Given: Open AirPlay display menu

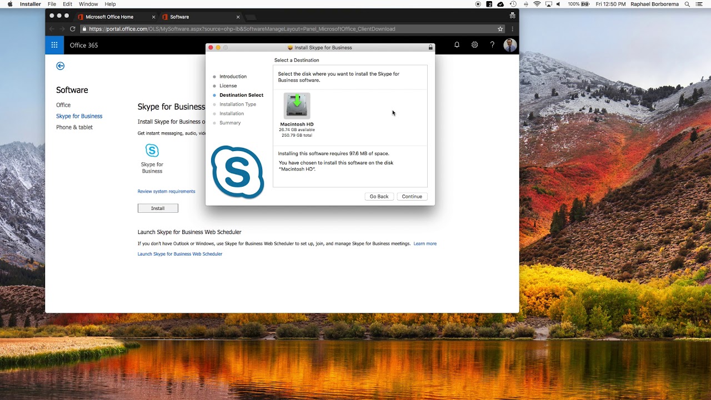Looking at the screenshot, I should pos(548,4).
